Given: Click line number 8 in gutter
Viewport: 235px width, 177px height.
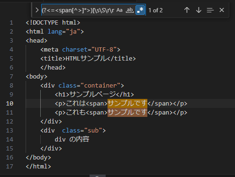Looking at the screenshot, I should pyautogui.click(x=11, y=86).
